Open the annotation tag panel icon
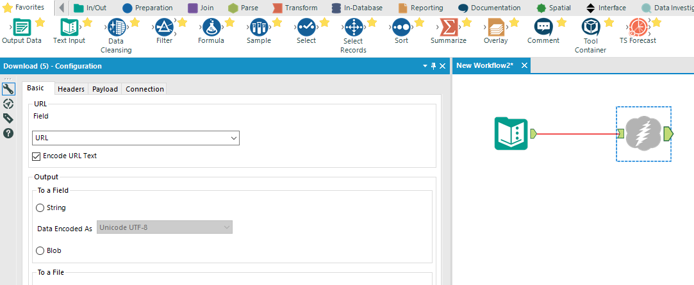The width and height of the screenshot is (694, 285). coord(8,118)
